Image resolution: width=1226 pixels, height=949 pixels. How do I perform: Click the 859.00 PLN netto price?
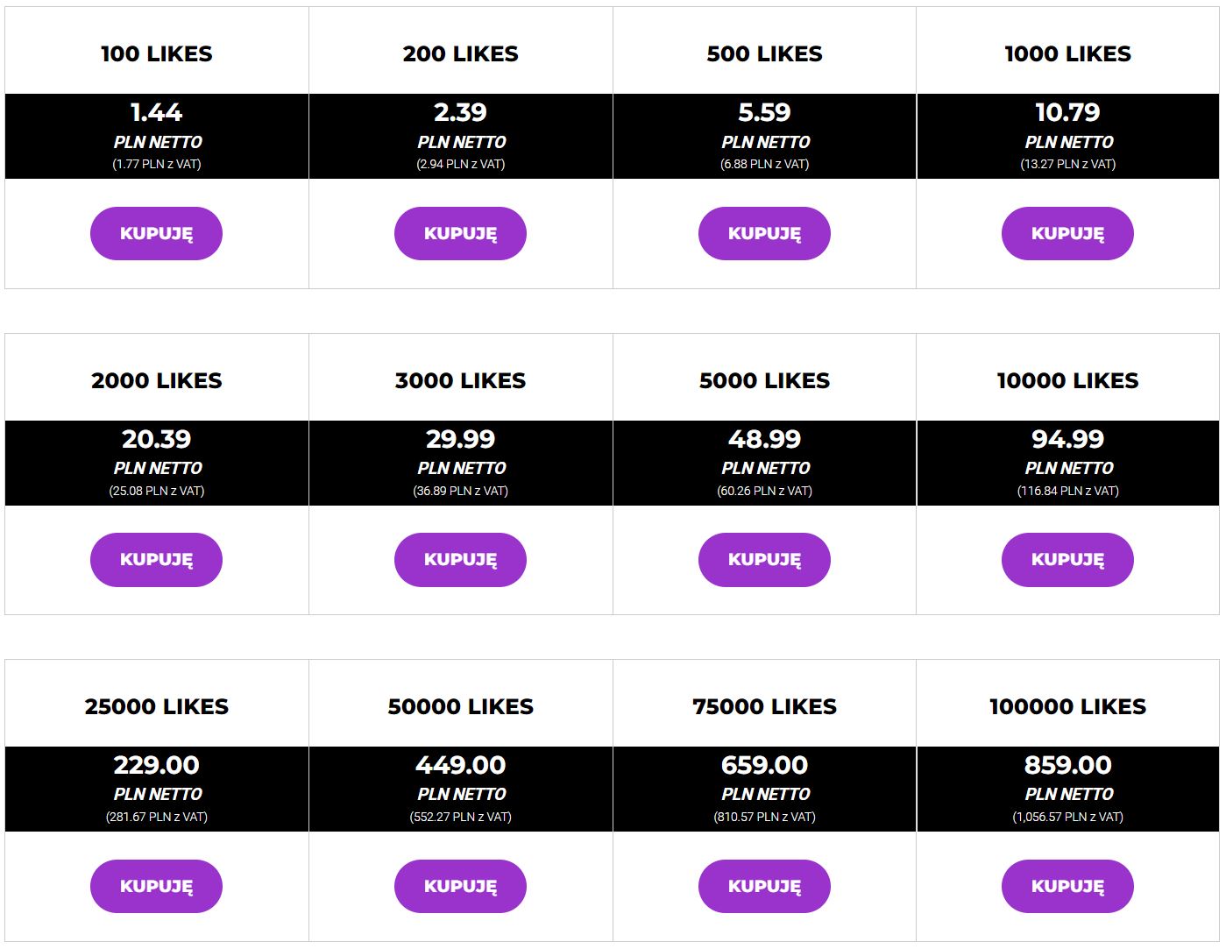coord(1067,765)
